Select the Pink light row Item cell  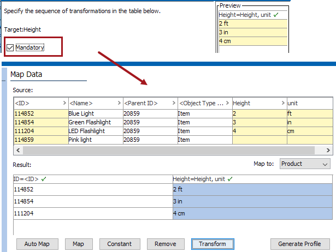[x=205, y=140]
